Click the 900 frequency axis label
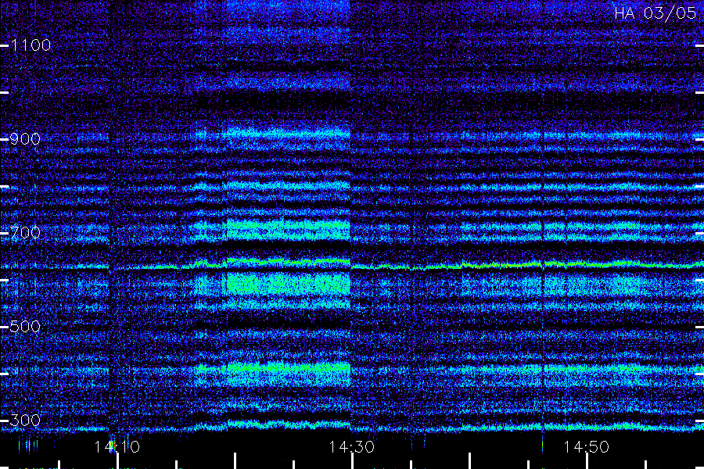704x469 pixels. 26,138
